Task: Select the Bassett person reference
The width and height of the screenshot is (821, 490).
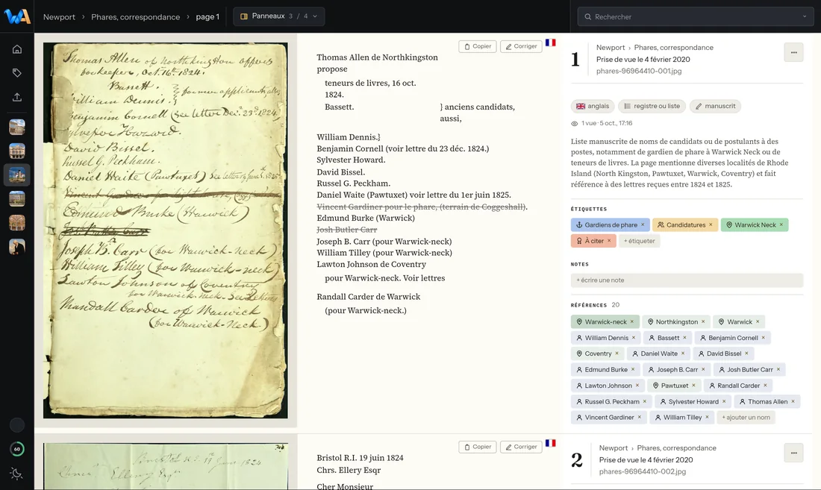Action: pos(667,338)
